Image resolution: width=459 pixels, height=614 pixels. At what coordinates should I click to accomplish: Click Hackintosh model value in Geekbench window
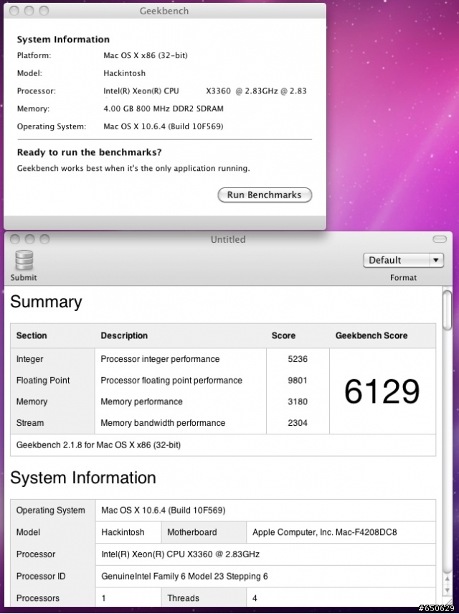click(x=124, y=73)
